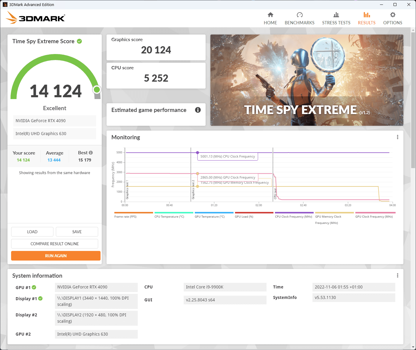Click the GPU clock frequency data point on chart
This screenshot has width=416, height=350.
tap(197, 173)
